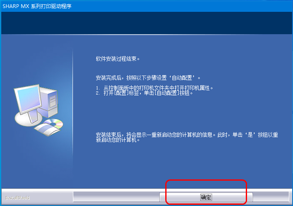Click the dark navy header banner
This screenshot has width=293, height=206.
point(147,23)
